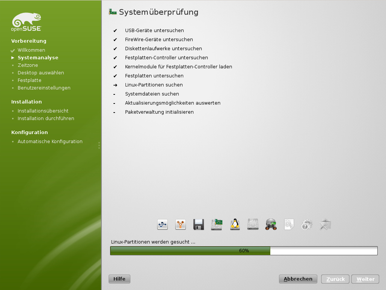Click the FireWire probe icon

pos(181,224)
